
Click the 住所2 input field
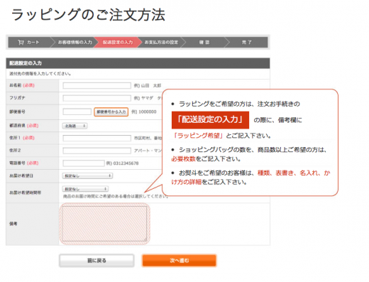[x=97, y=151]
